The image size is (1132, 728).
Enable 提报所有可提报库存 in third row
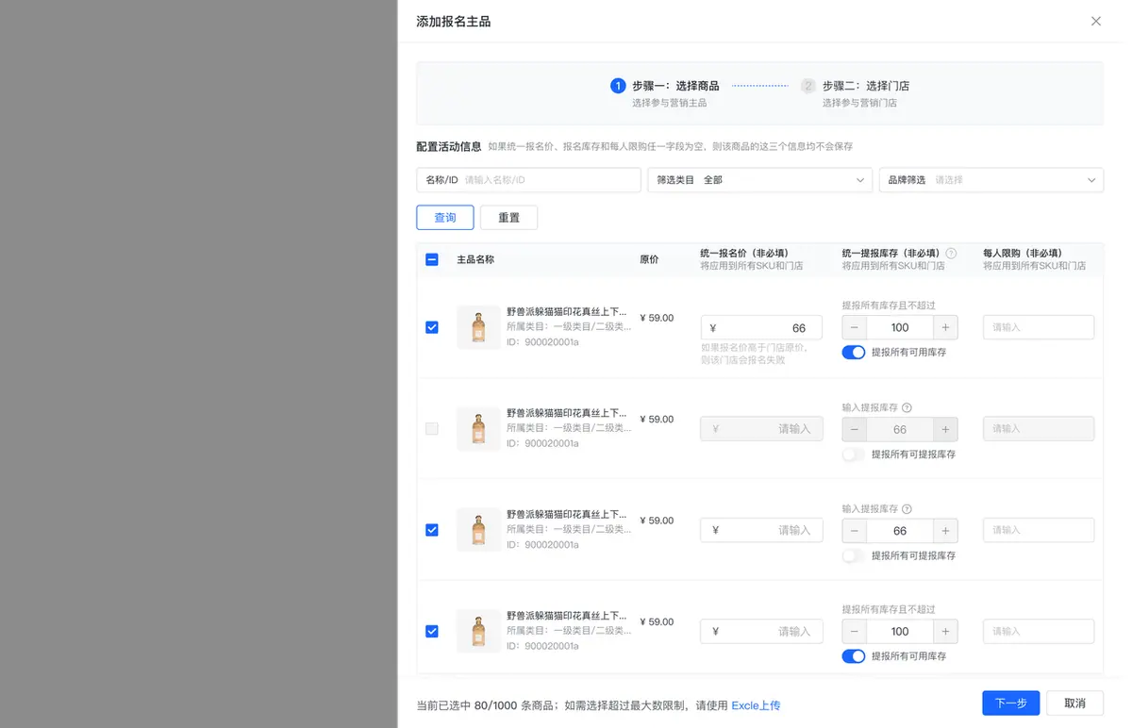pos(854,555)
